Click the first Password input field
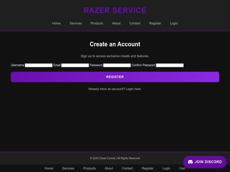This screenshot has height=172, width=230. 117,65
